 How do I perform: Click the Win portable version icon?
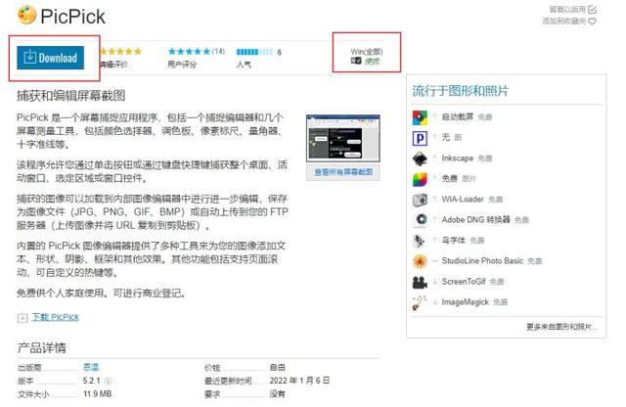(x=356, y=61)
